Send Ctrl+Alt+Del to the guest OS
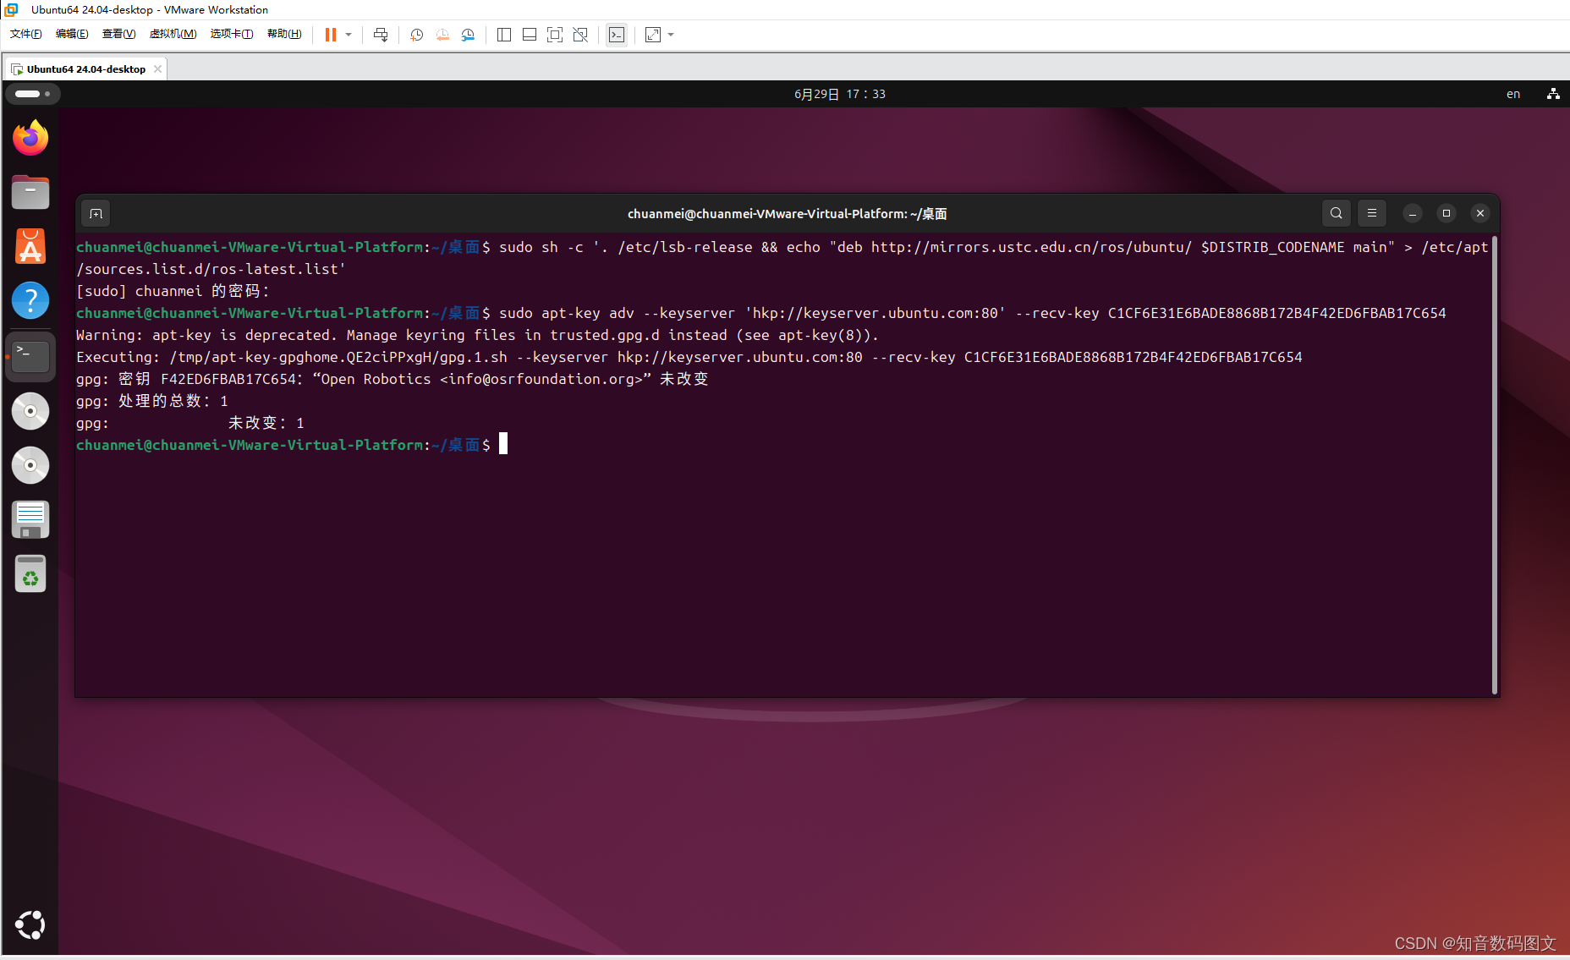Viewport: 1570px width, 960px height. 381,35
